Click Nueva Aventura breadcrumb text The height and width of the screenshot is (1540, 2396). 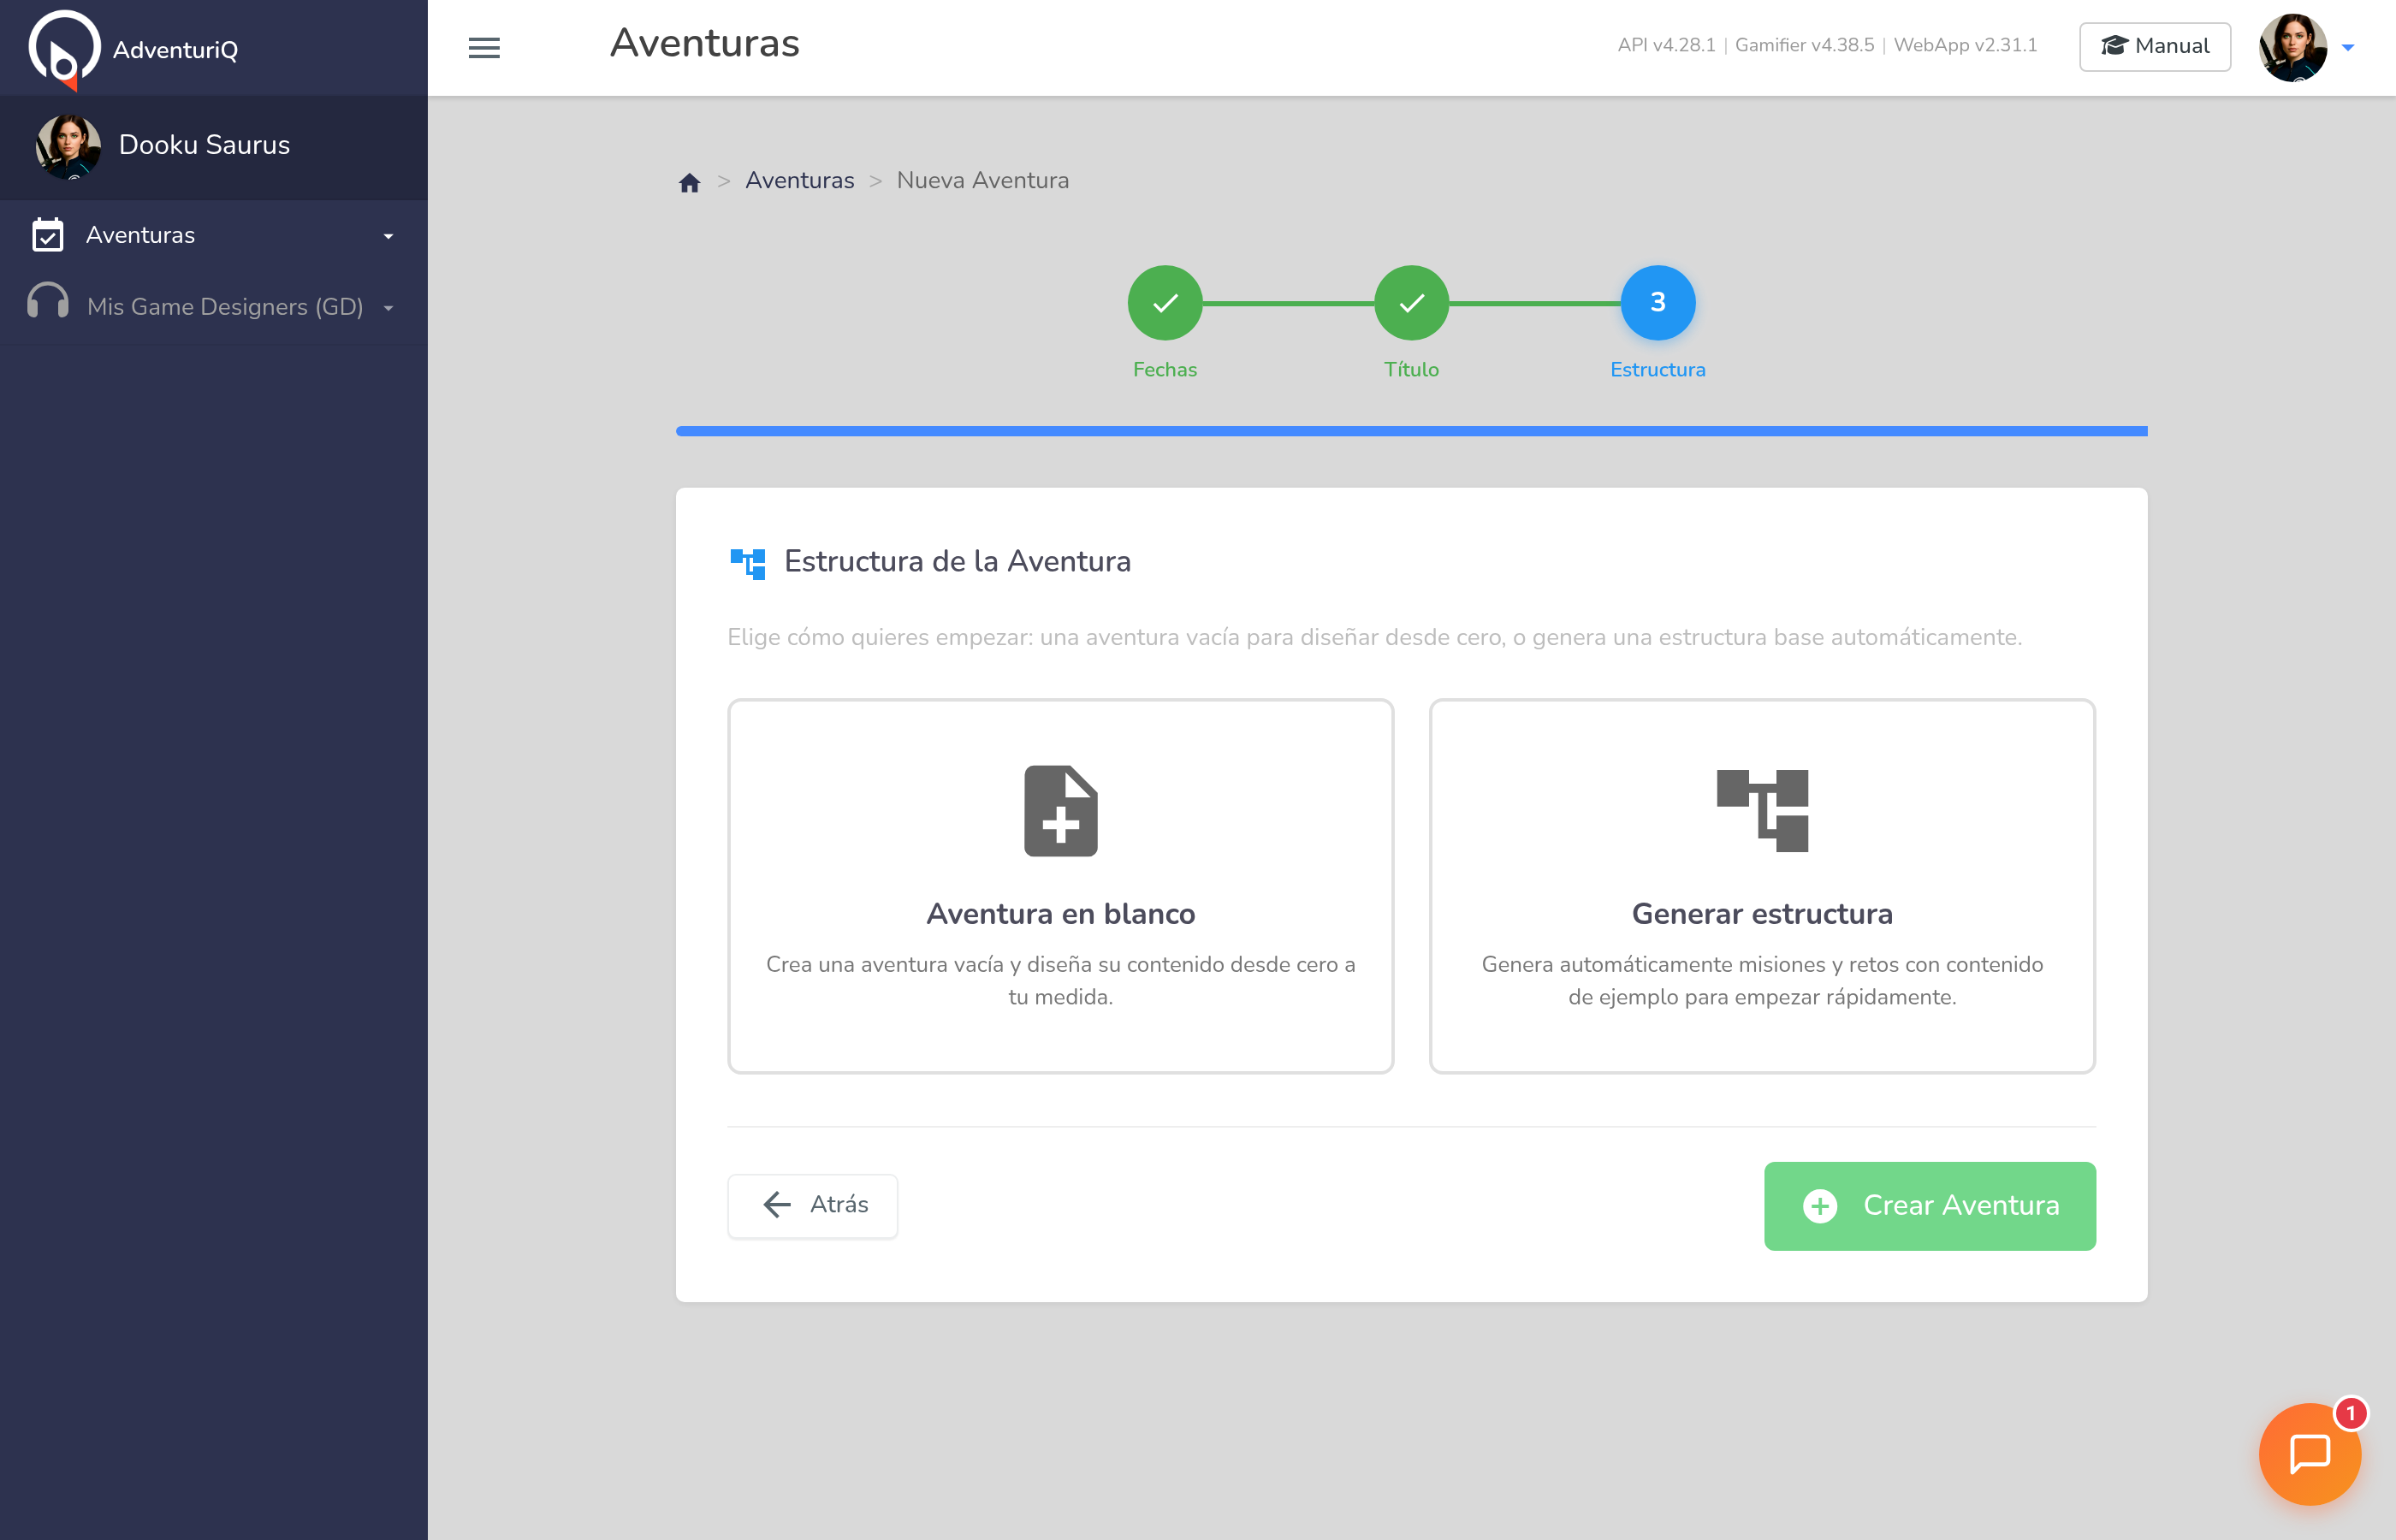tap(982, 180)
